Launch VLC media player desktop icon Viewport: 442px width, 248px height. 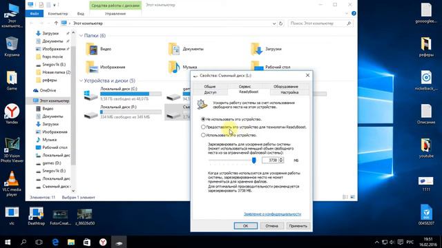(12, 184)
